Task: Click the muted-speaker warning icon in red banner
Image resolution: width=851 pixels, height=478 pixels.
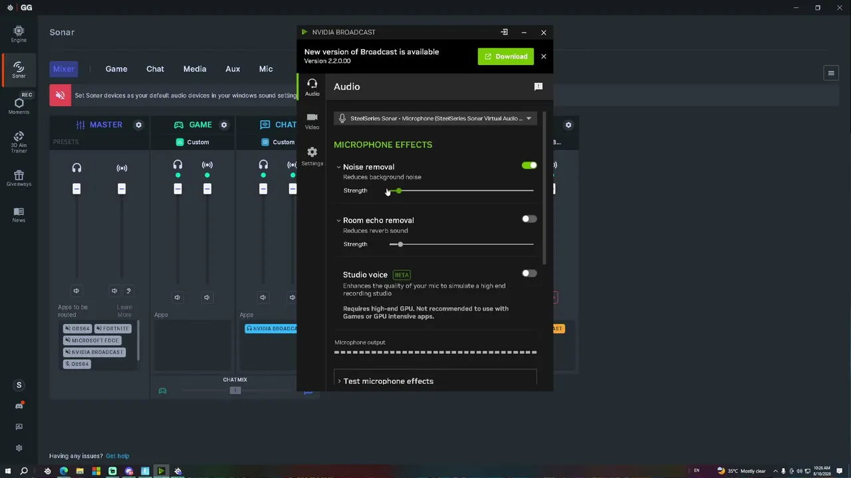Action: [60, 96]
